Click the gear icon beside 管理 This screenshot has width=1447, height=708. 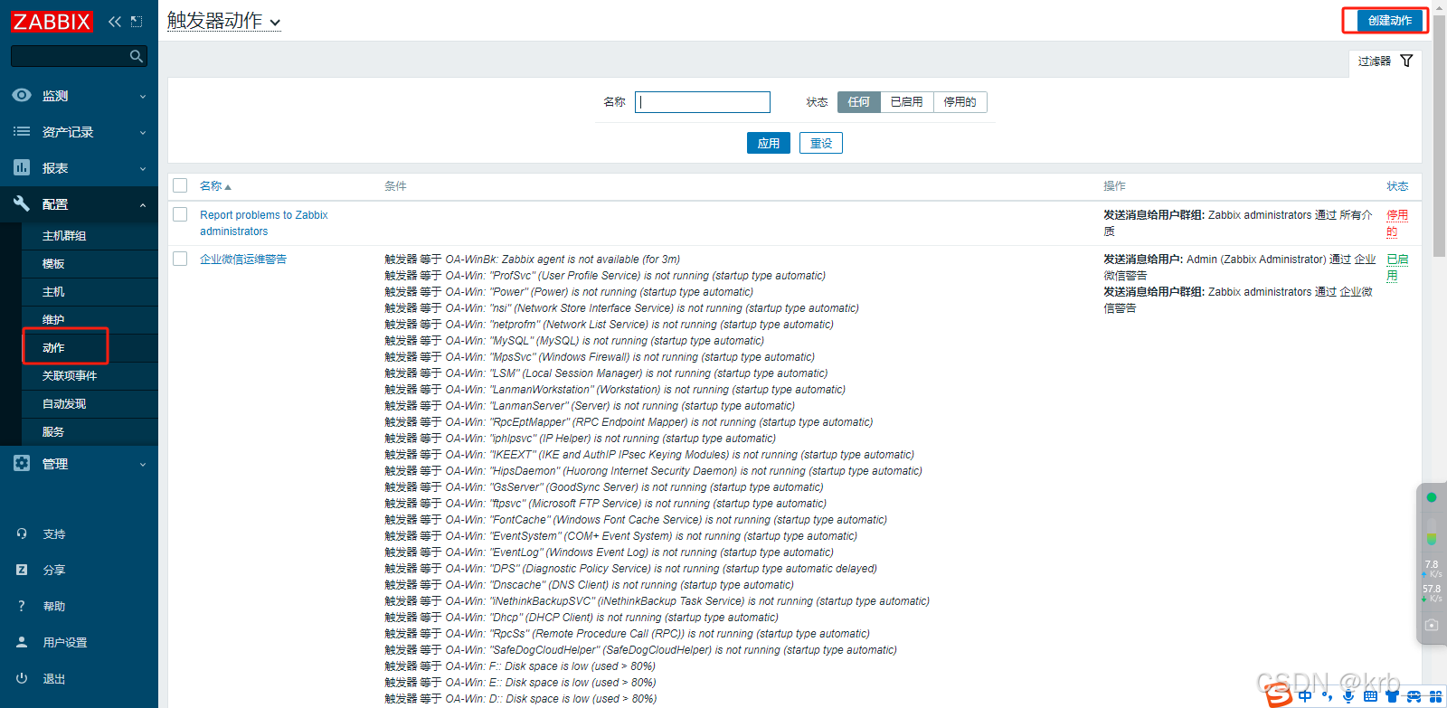click(x=22, y=463)
